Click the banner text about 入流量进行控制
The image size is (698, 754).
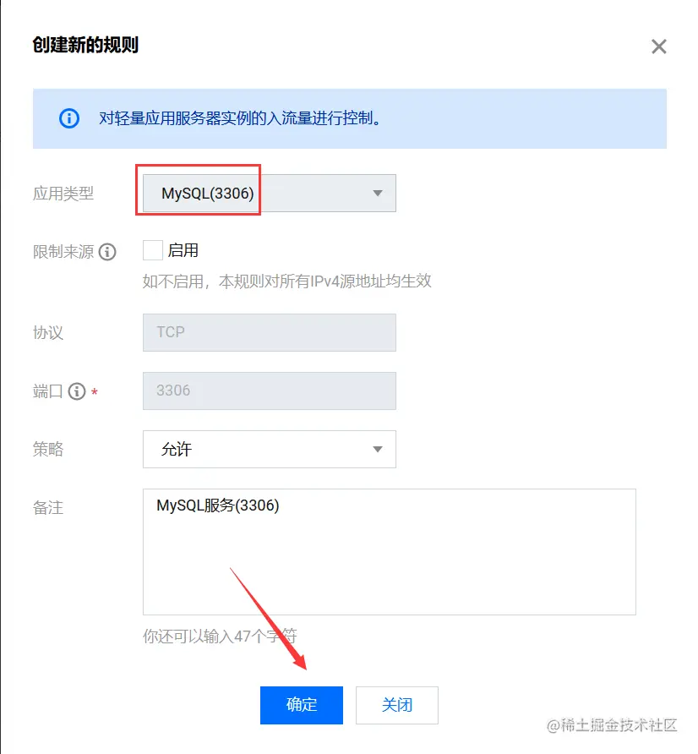(240, 117)
